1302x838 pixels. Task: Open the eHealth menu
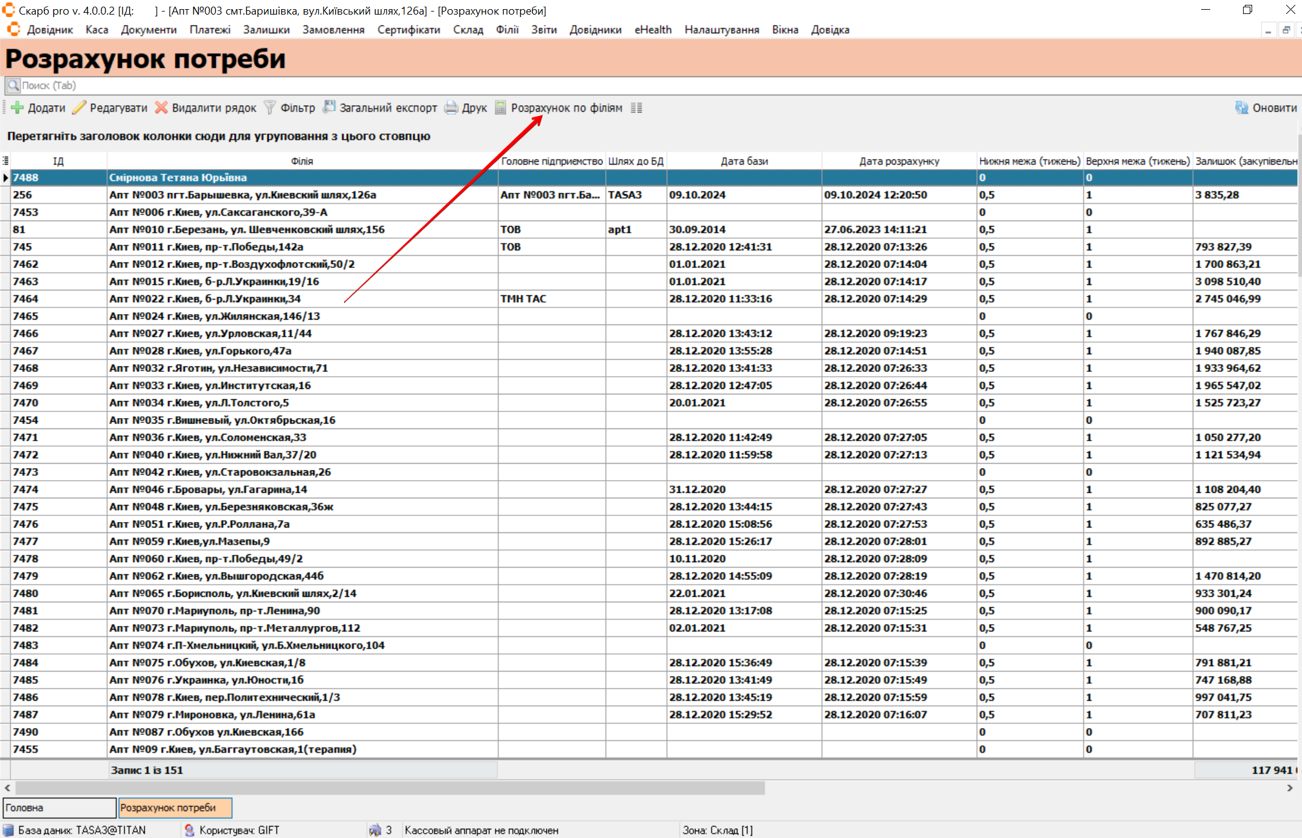[652, 30]
